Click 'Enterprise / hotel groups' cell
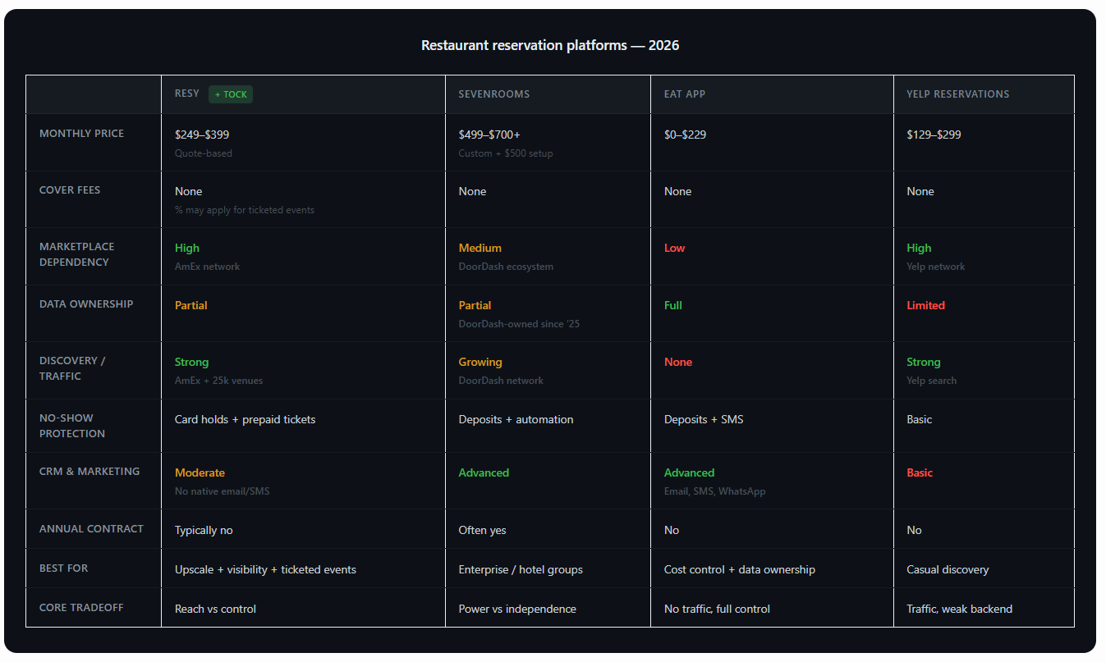 521,569
